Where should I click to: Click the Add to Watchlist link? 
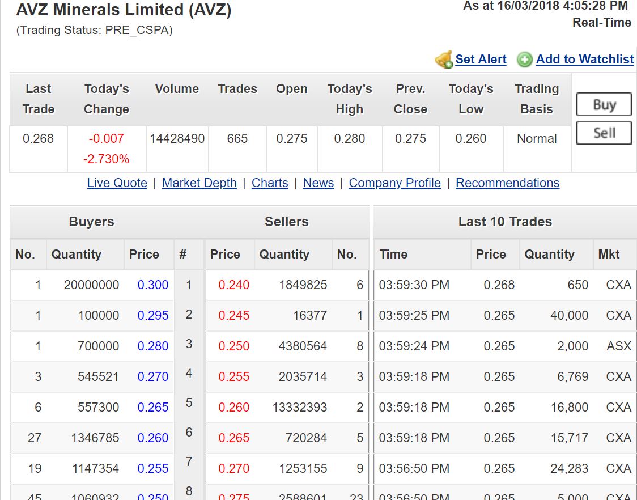585,60
